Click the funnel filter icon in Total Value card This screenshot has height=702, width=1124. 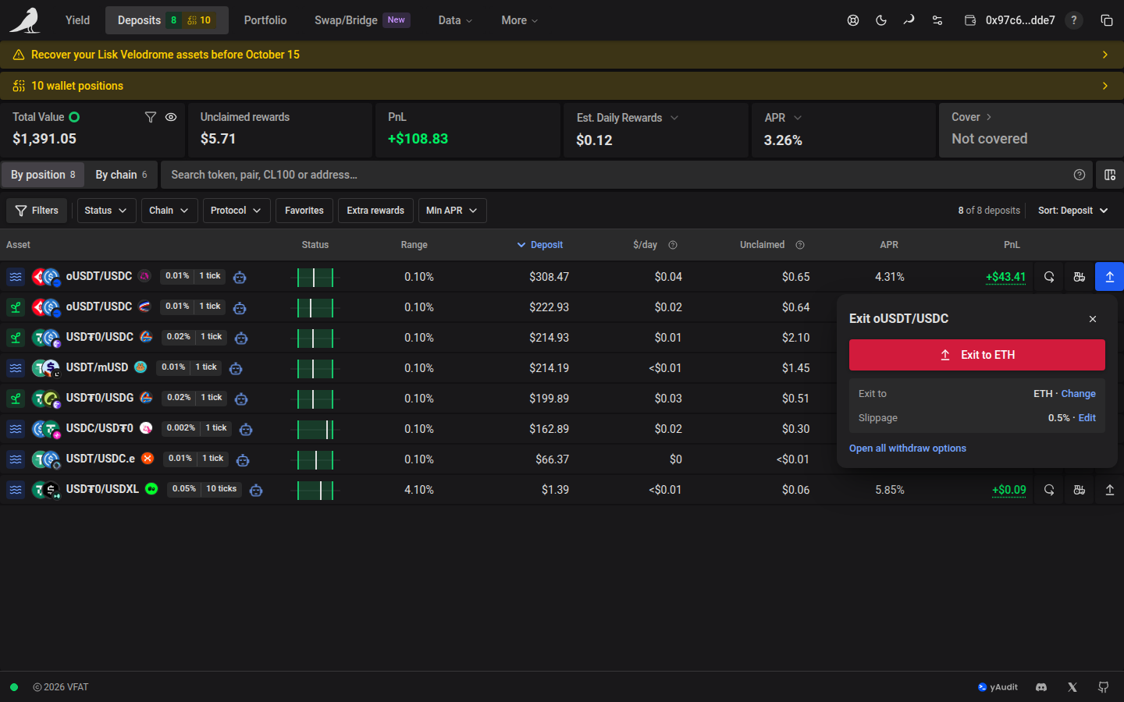pos(151,117)
